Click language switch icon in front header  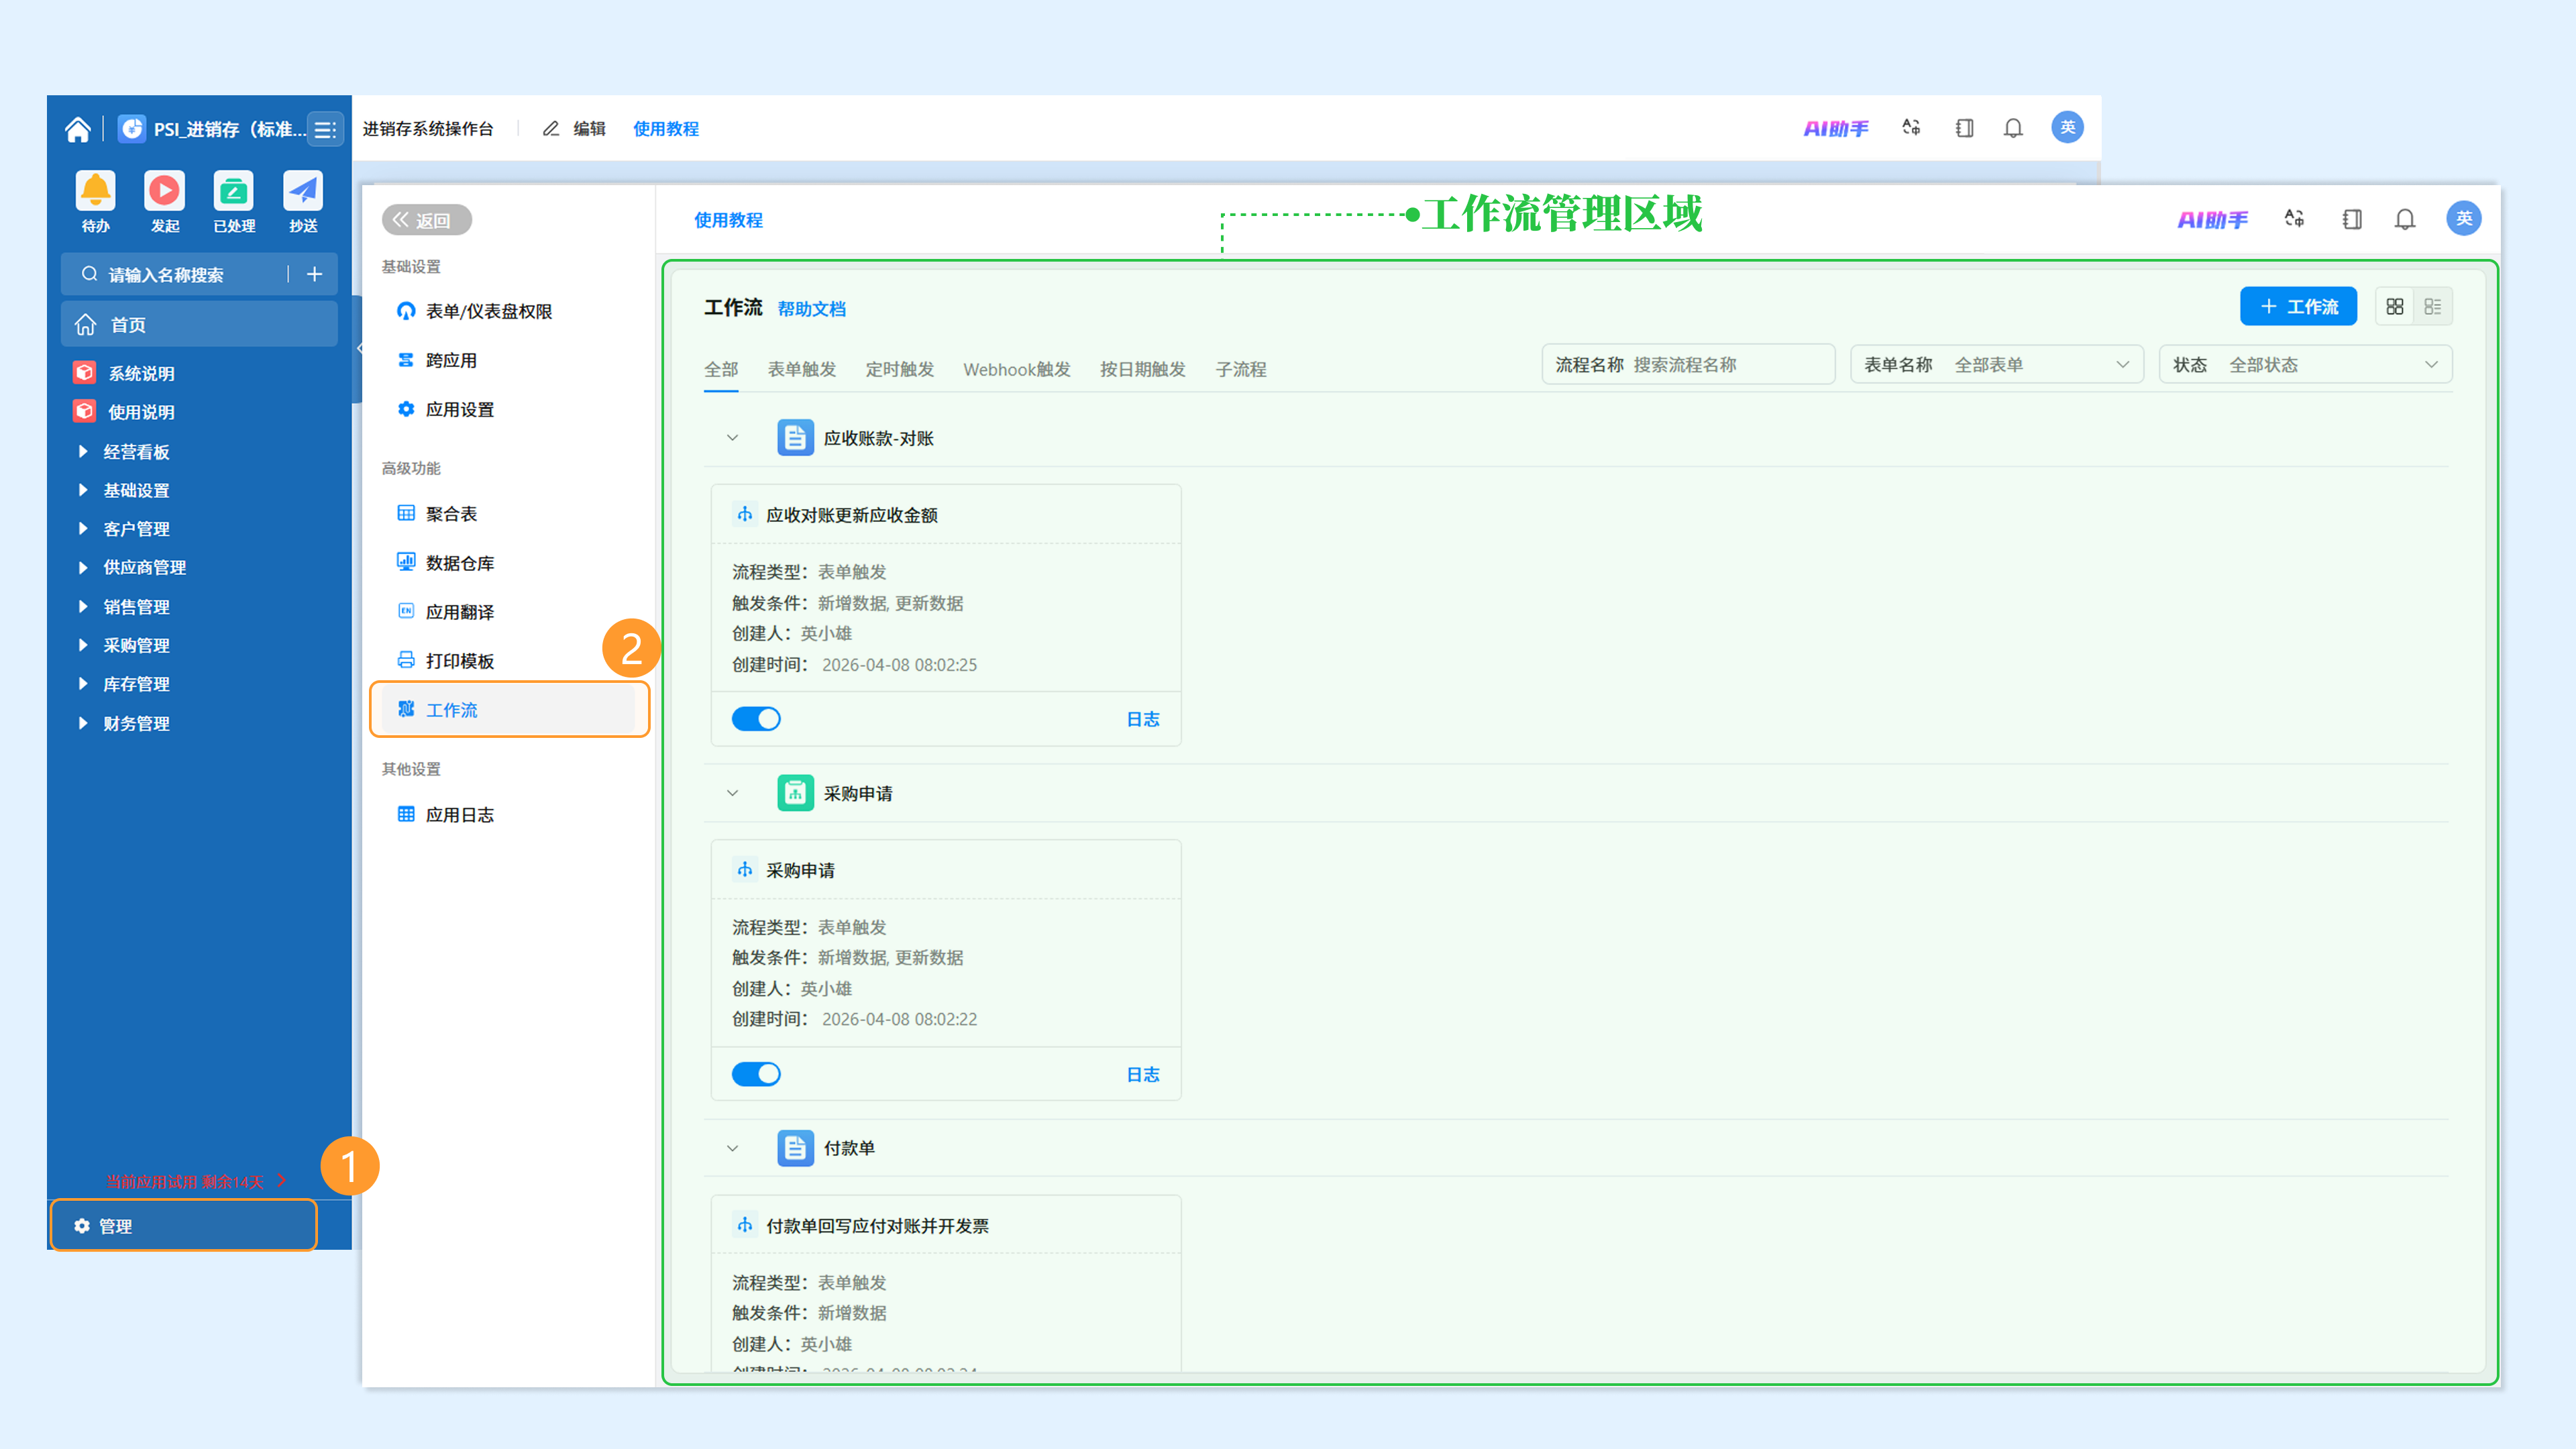pyautogui.click(x=2294, y=218)
